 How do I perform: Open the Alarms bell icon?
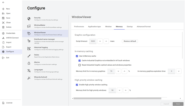point(29,63)
